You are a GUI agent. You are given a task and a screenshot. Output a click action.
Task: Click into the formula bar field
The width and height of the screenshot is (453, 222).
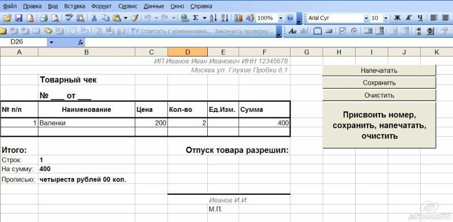[268, 42]
